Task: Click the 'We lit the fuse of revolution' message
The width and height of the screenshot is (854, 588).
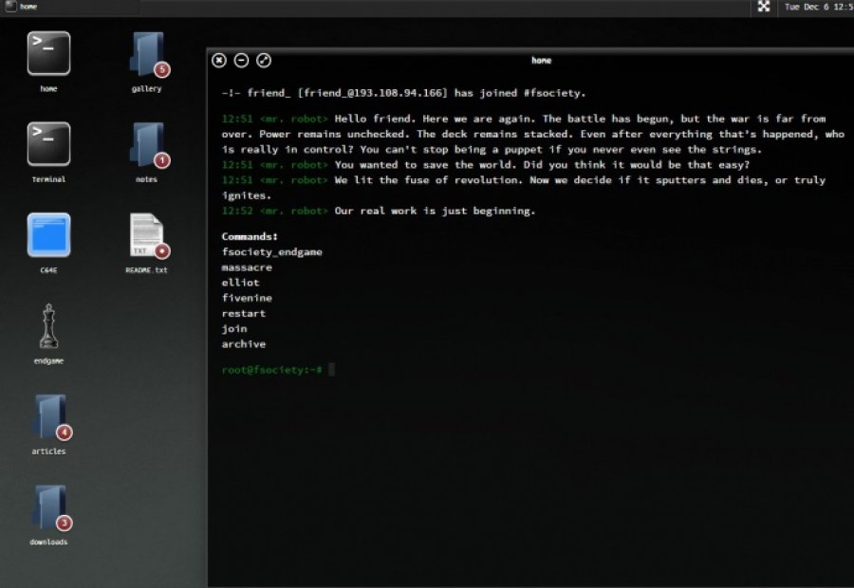Action: tap(524, 188)
